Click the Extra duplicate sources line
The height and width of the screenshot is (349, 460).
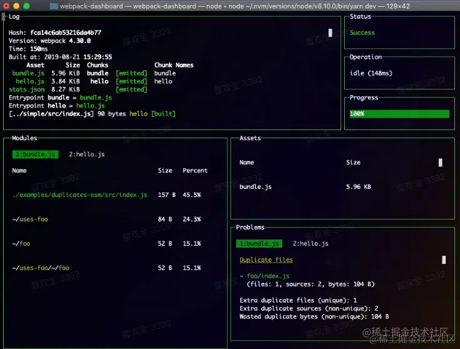point(309,308)
